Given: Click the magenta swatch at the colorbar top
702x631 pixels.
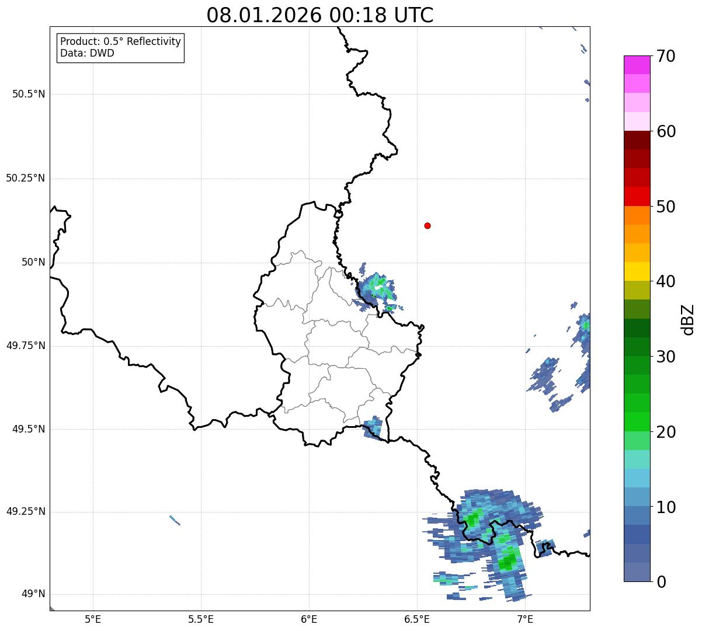Looking at the screenshot, I should 637,65.
